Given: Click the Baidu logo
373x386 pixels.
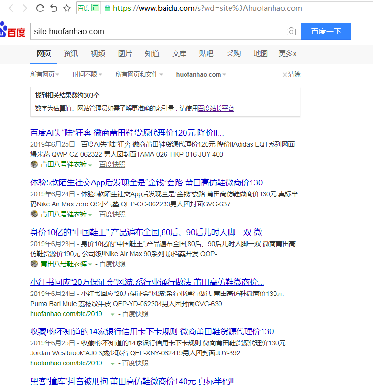Looking at the screenshot, I should click(x=13, y=30).
